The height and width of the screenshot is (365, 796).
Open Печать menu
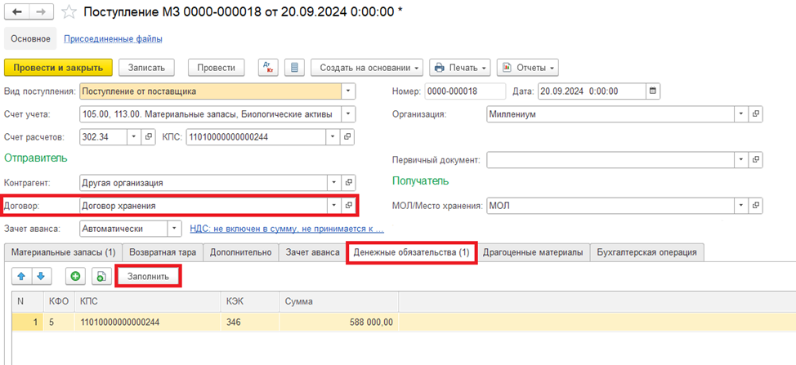pyautogui.click(x=460, y=68)
